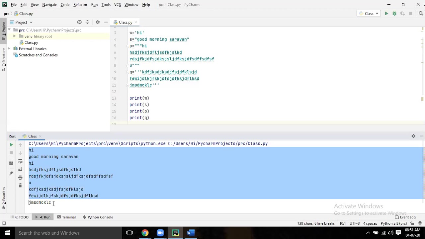Open Microsoft Word from taskbar
The image size is (425, 239).
coord(190,233)
